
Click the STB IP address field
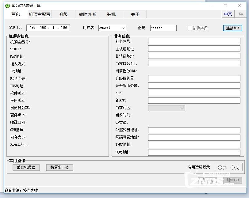pyautogui.click(x=48, y=28)
